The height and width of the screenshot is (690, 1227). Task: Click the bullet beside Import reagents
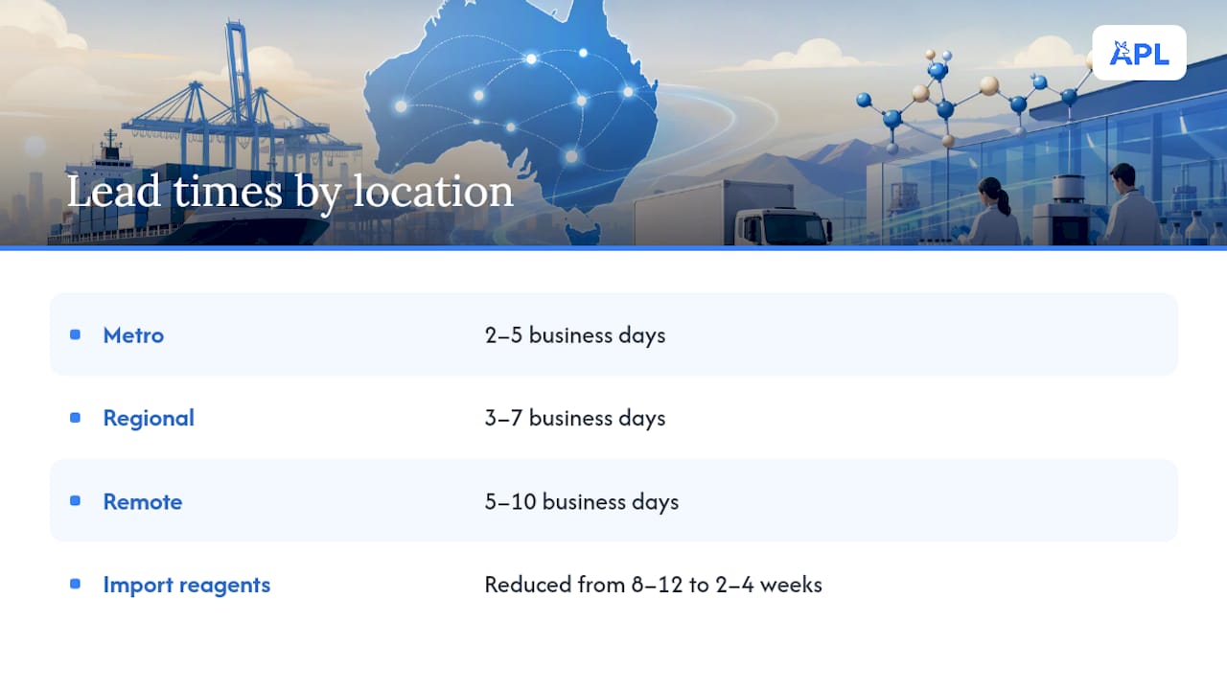pyautogui.click(x=75, y=585)
